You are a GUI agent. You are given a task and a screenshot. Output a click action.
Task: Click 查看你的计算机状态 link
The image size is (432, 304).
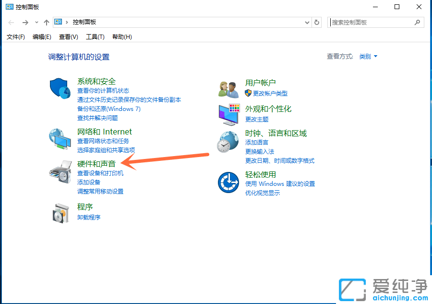click(x=103, y=91)
